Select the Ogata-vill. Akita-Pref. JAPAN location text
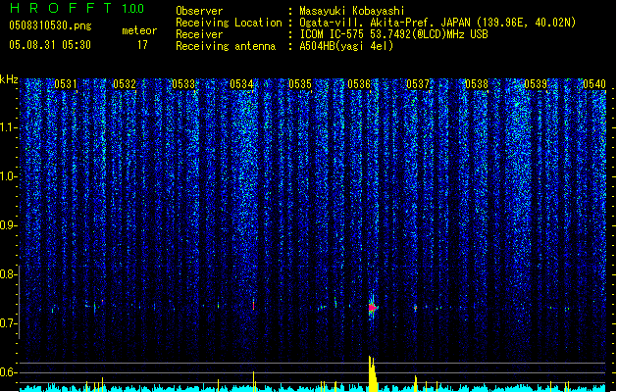The image size is (617, 392). 437,23
